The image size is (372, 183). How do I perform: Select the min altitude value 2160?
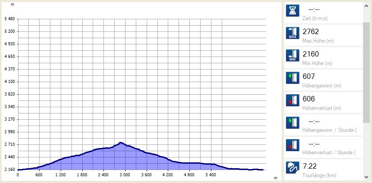[x=310, y=54]
